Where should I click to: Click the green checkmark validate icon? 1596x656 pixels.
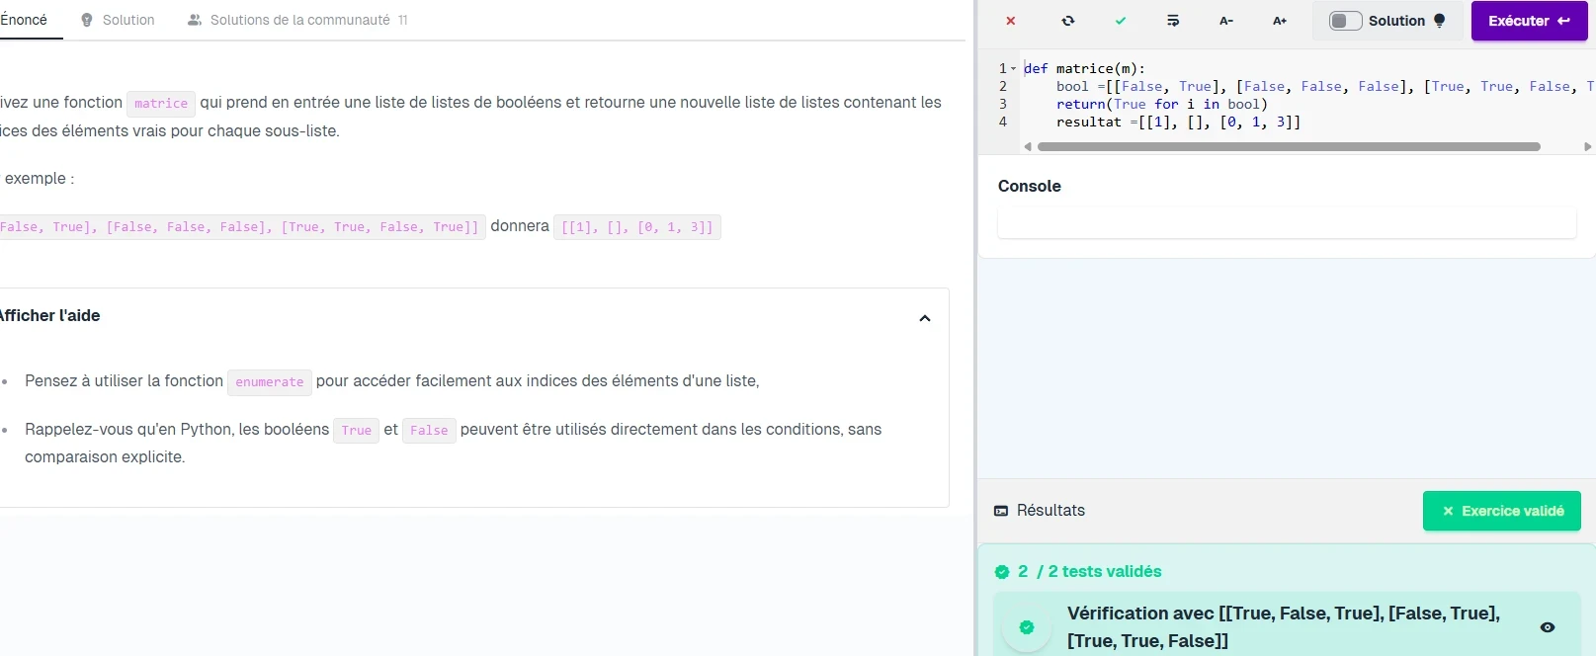(x=1121, y=21)
